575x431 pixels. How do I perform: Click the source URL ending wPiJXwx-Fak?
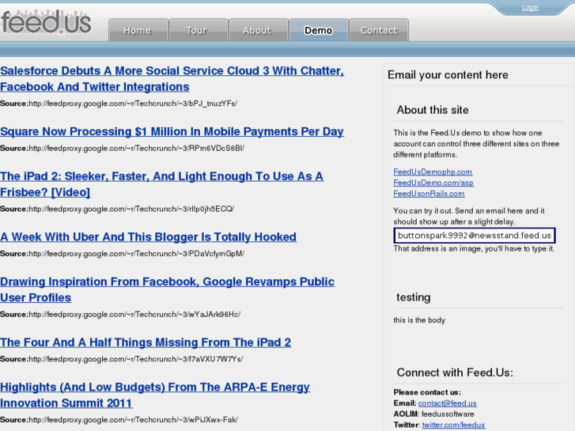133,420
